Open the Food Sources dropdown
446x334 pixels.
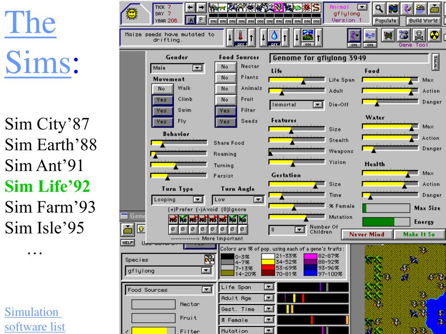[169, 290]
